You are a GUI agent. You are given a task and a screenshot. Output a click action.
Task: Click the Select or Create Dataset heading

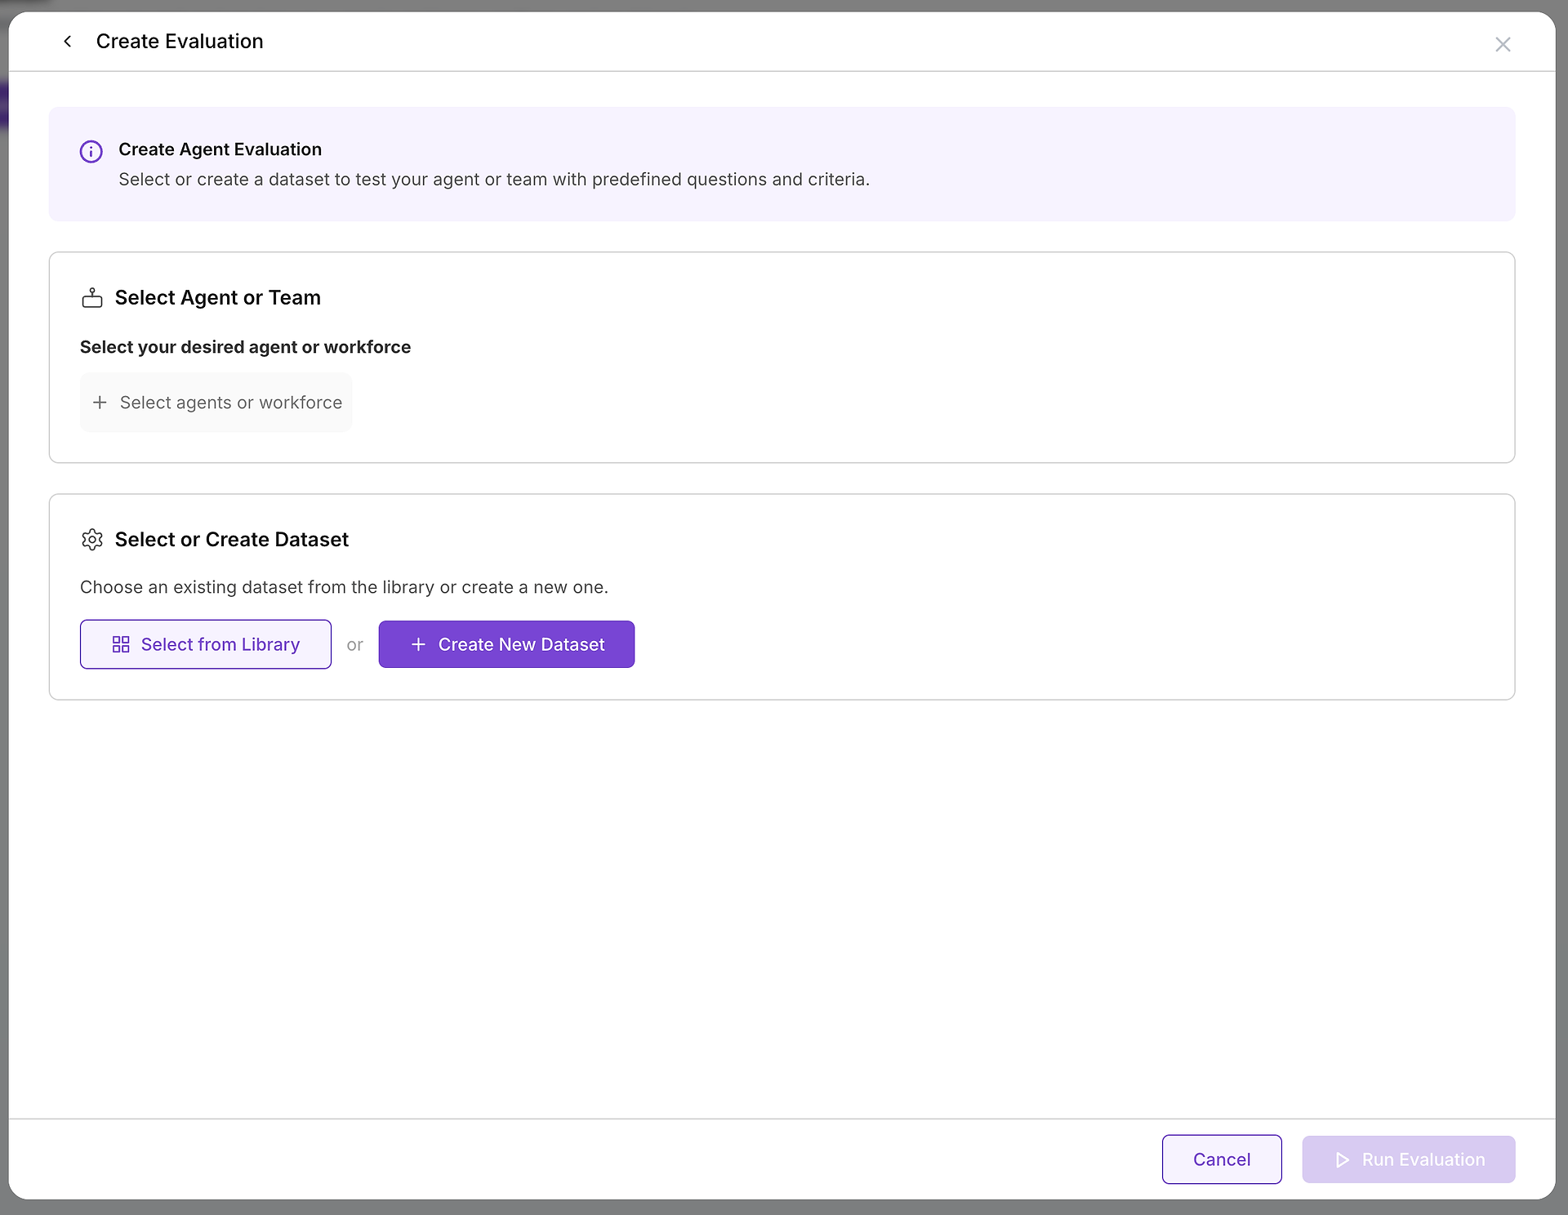(231, 540)
